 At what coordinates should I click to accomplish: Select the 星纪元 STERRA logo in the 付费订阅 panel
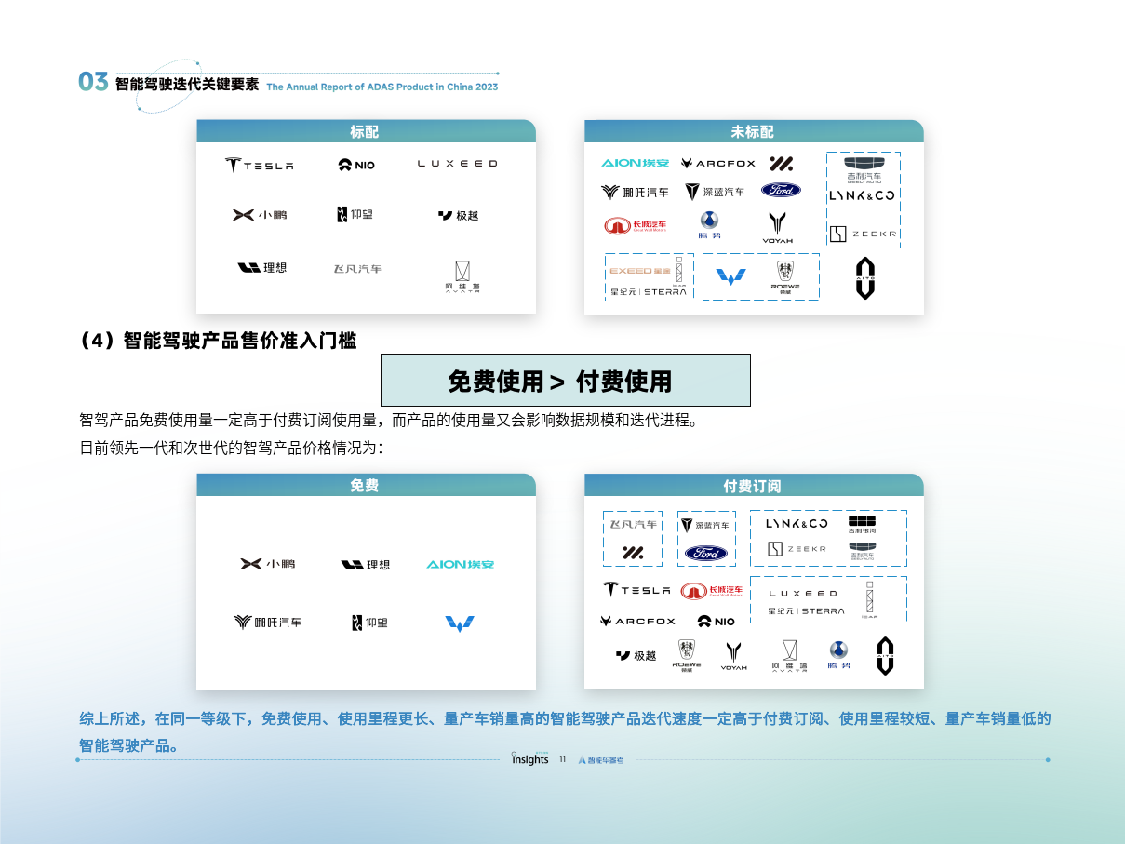click(x=806, y=611)
